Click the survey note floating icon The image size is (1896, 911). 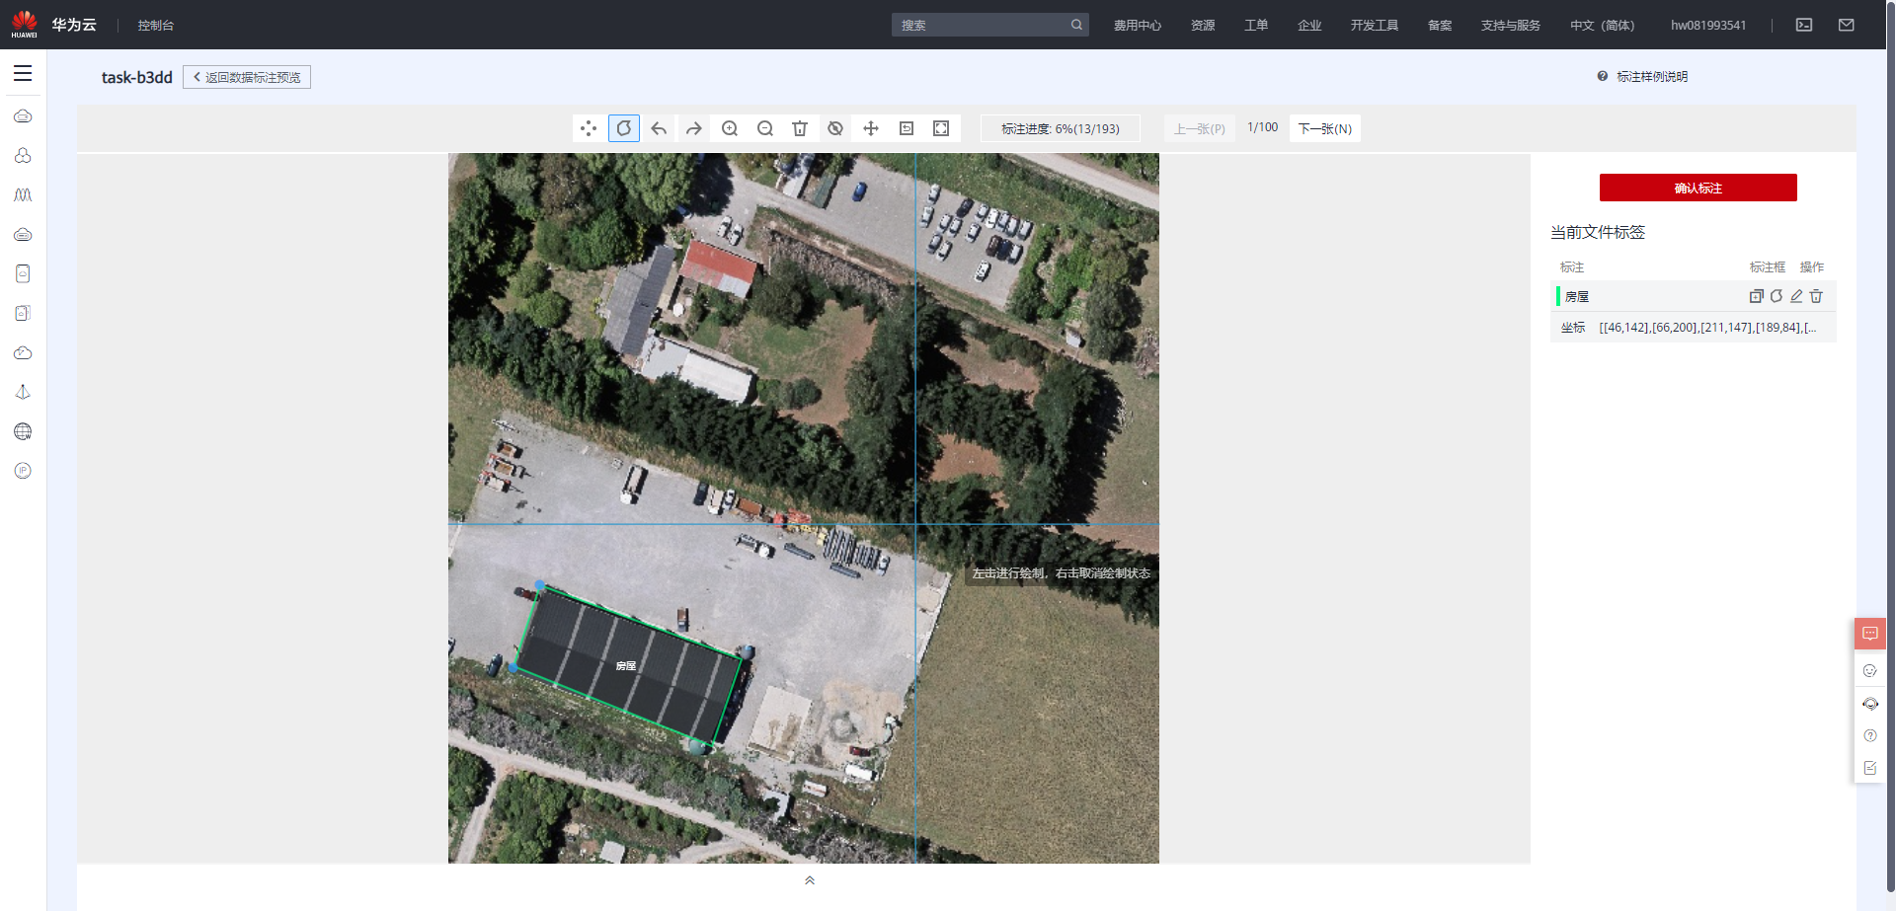1870,768
